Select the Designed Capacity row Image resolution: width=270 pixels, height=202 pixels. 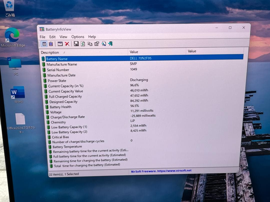pyautogui.click(x=63, y=102)
